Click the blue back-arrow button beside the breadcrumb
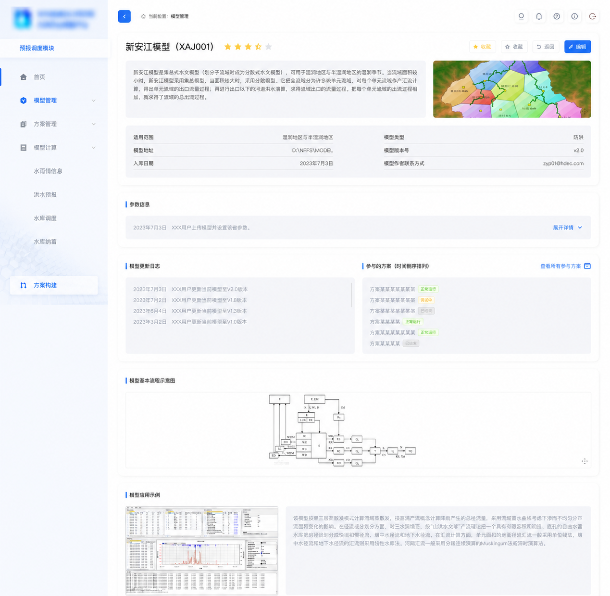The height and width of the screenshot is (596, 610). coord(124,16)
